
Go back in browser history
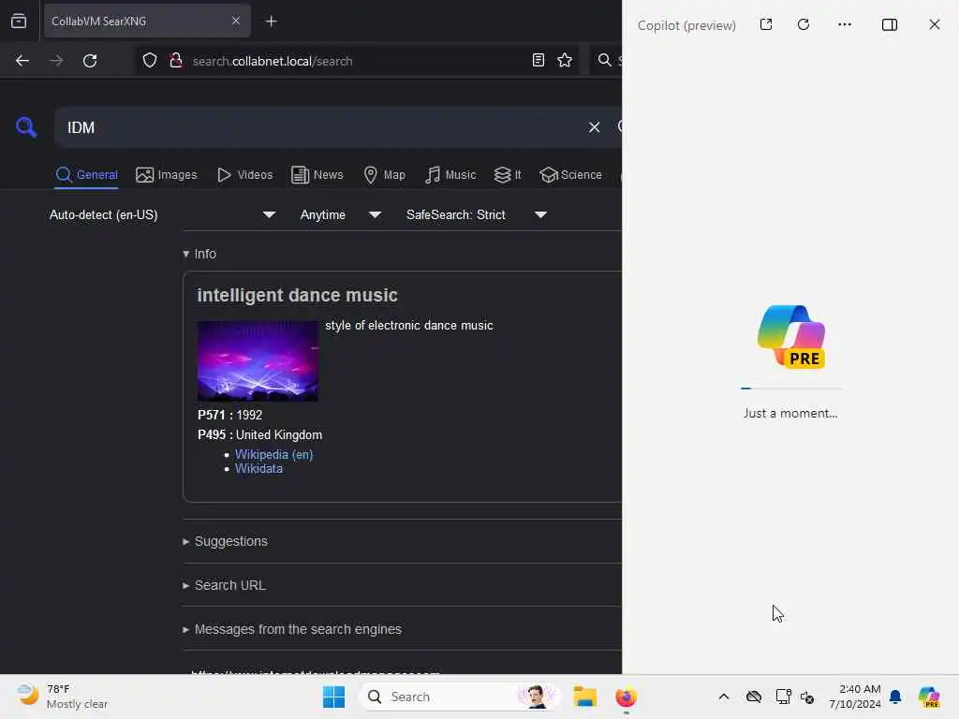point(22,61)
